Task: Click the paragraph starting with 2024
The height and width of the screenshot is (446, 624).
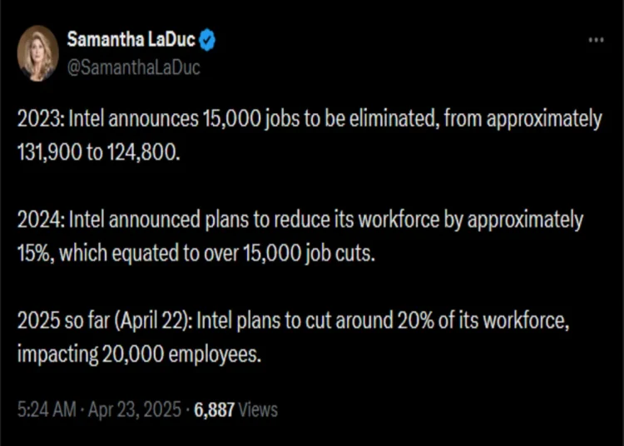Action: coord(300,236)
